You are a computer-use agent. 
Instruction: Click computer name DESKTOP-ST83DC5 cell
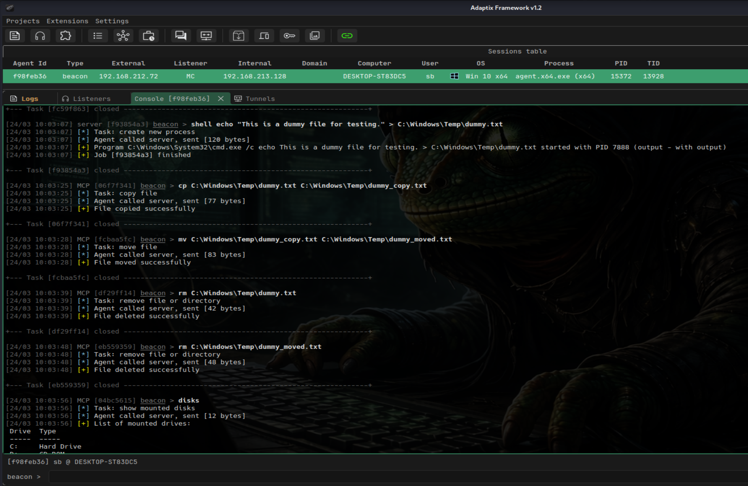374,76
